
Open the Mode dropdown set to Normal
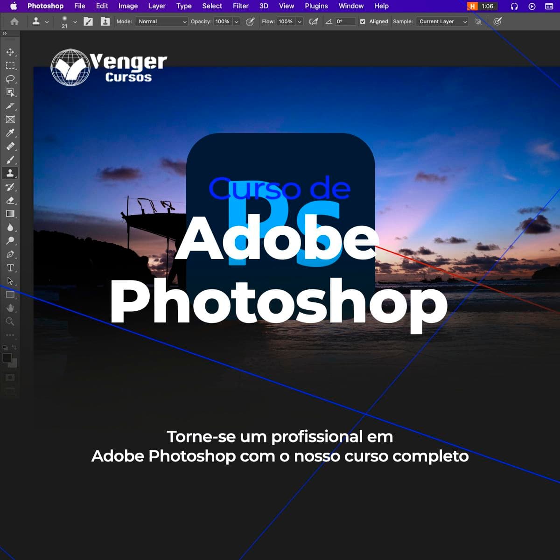161,21
